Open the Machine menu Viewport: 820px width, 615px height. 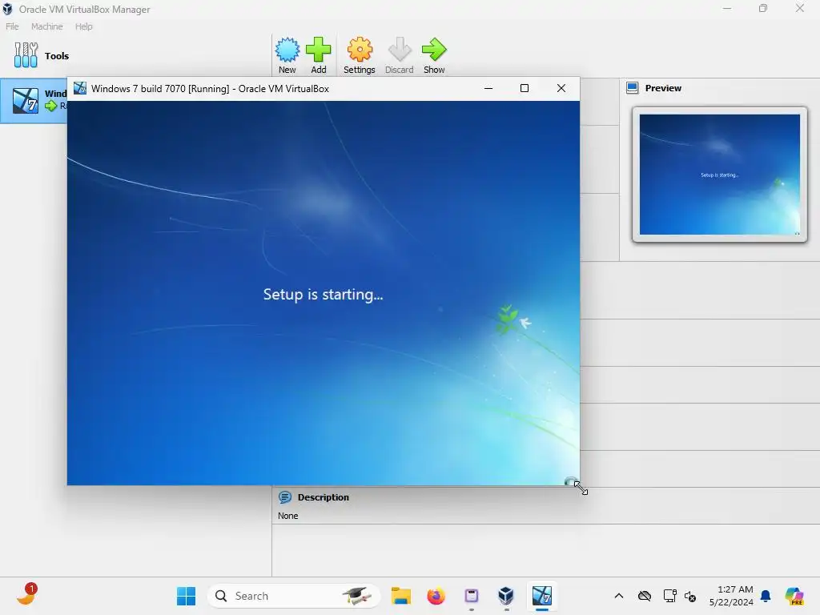point(47,26)
